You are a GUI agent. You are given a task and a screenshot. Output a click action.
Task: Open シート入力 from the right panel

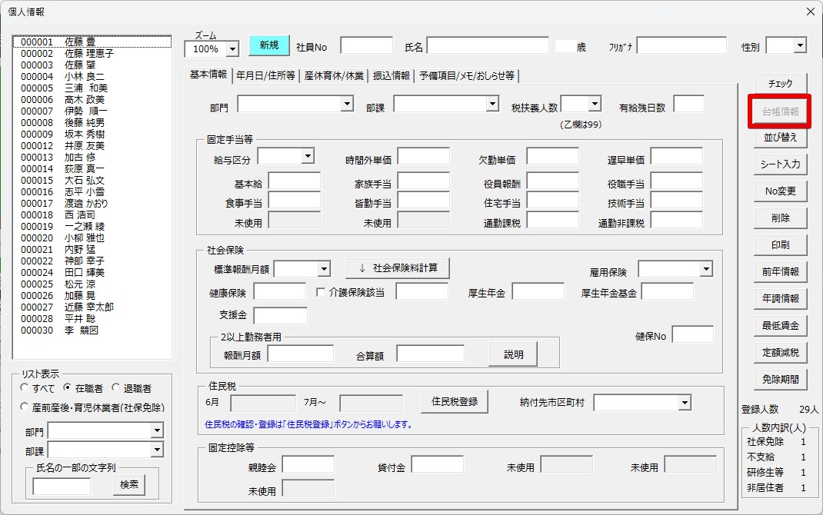pos(781,164)
